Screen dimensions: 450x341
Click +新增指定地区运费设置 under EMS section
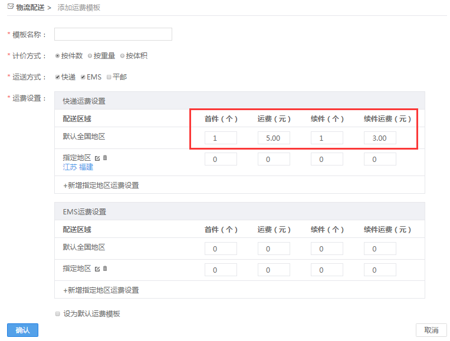pyautogui.click(x=101, y=290)
